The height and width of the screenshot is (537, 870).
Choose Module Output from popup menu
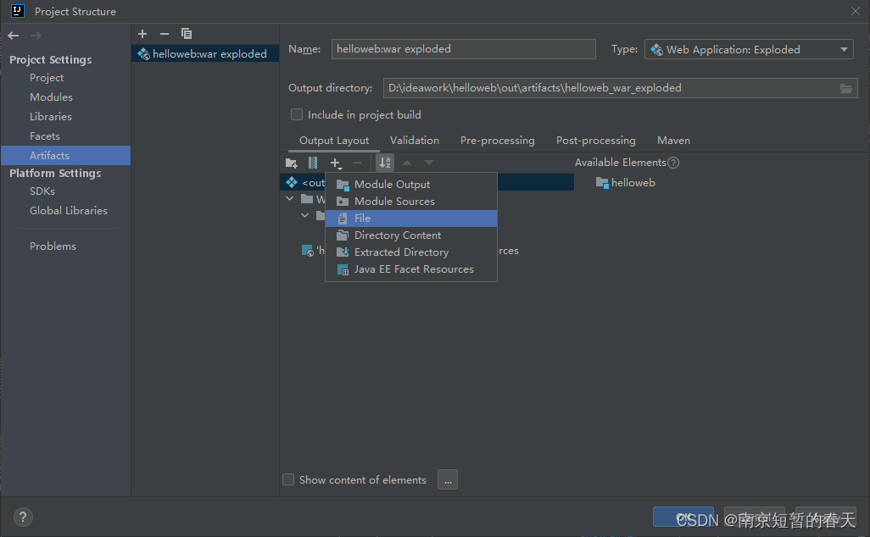pyautogui.click(x=411, y=184)
